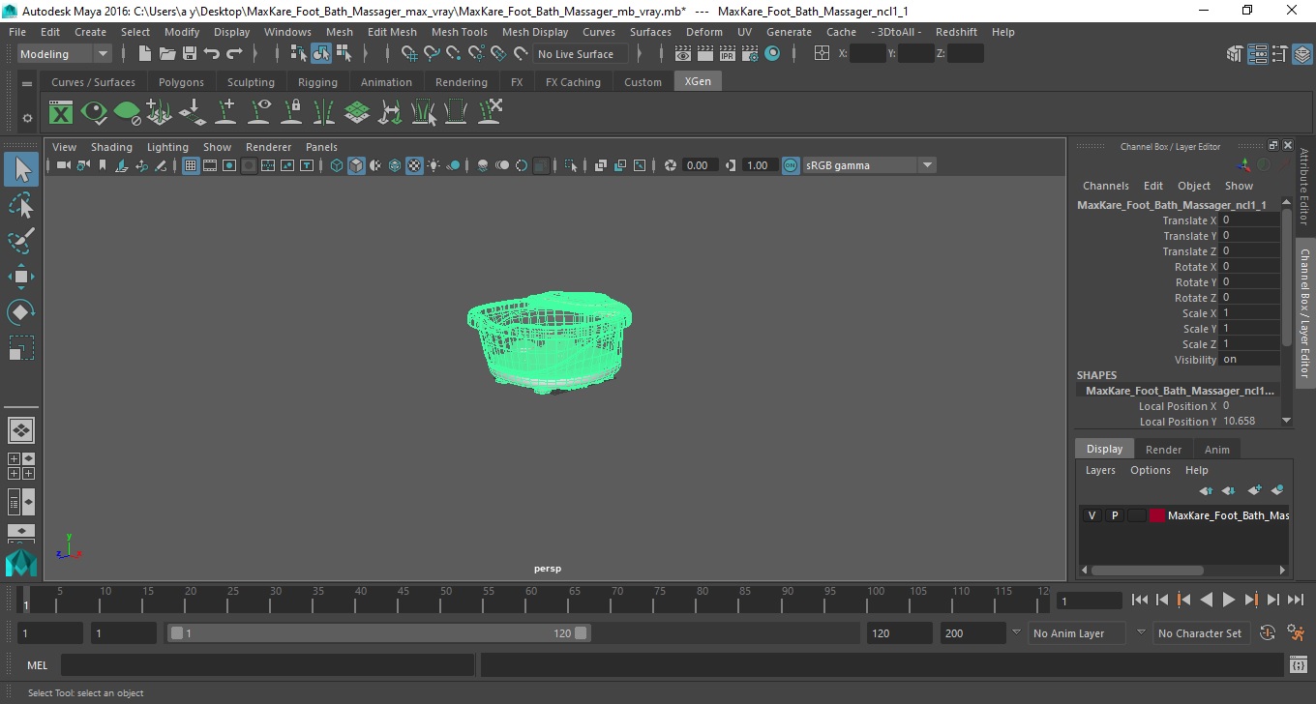The image size is (1316, 704).
Task: Open the Modeling menu set dropdown
Action: (65, 54)
